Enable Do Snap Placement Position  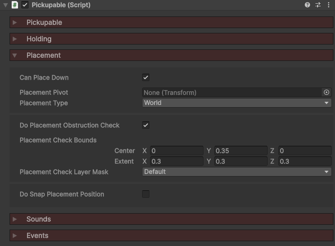[146, 194]
